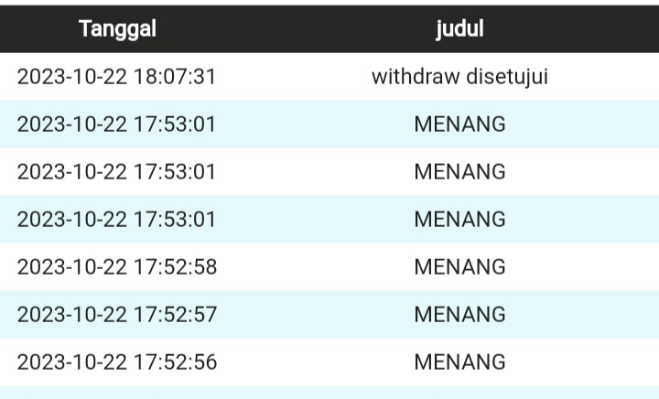Click MENANG in the topmost 17:53:01 row
659x399 pixels.
click(x=459, y=124)
